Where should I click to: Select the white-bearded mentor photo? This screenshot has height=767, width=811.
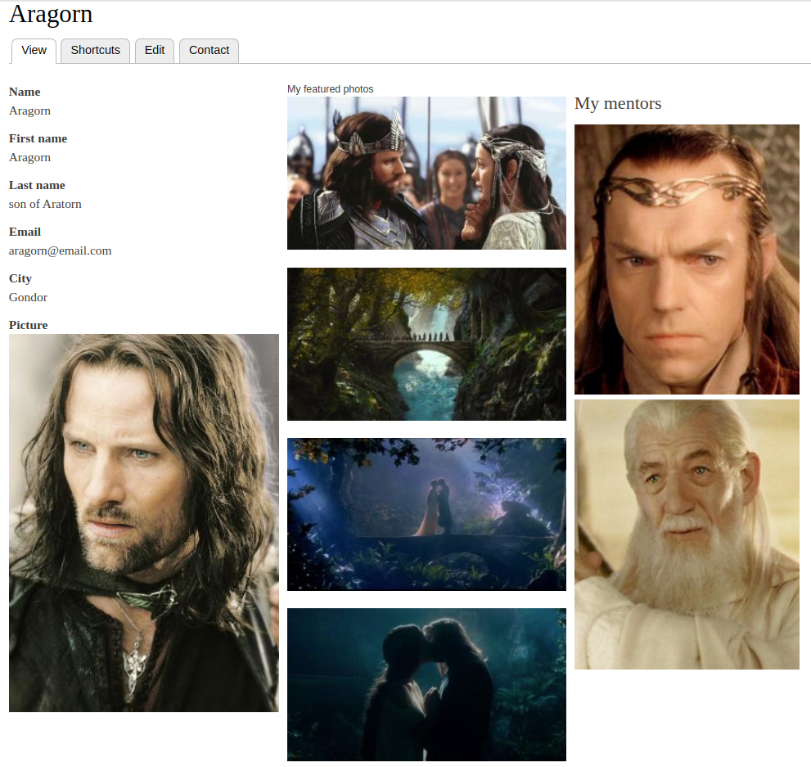[687, 535]
